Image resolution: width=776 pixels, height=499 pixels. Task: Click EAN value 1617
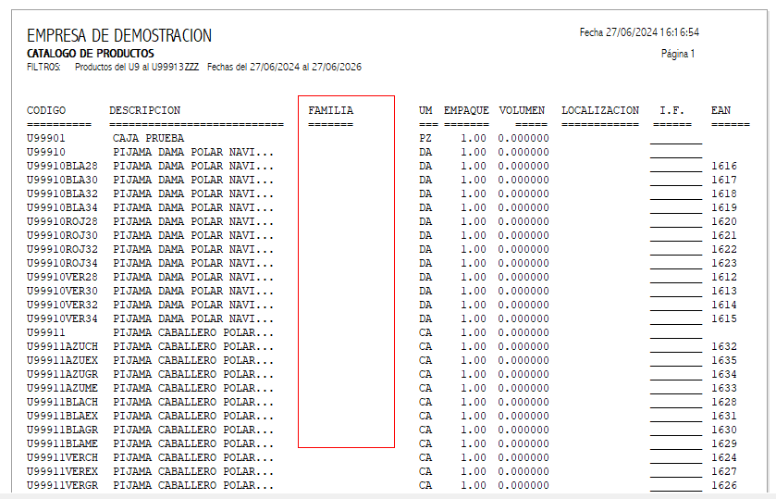click(724, 180)
